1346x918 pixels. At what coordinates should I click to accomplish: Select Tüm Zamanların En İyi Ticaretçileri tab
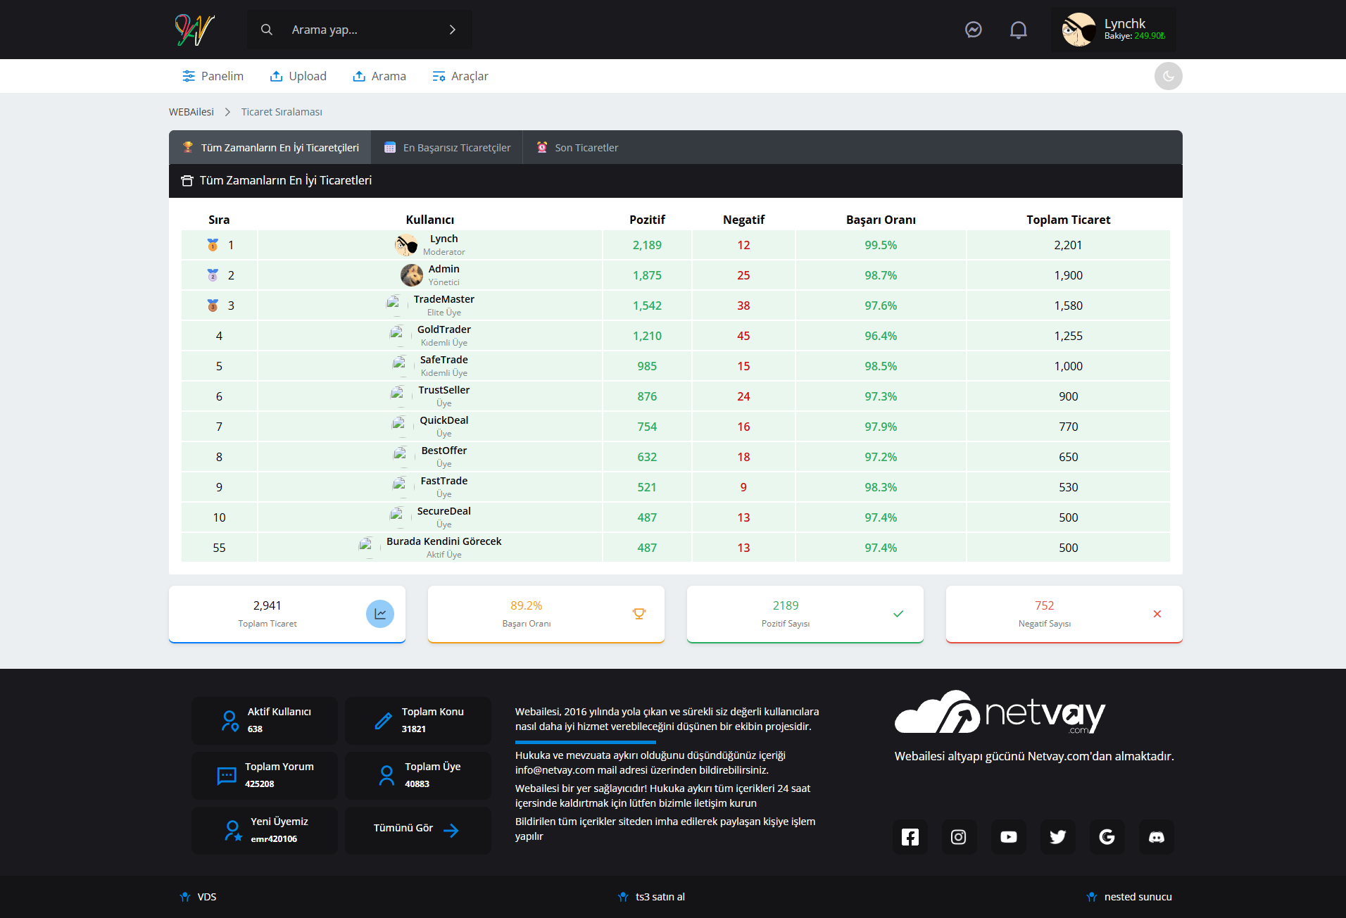point(270,147)
